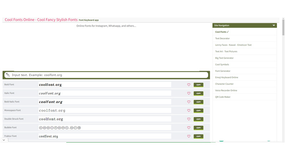Click the Italic Font output field

tap(105, 93)
